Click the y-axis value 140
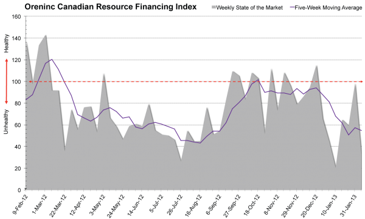The height and width of the screenshot is (219, 365). 16,38
